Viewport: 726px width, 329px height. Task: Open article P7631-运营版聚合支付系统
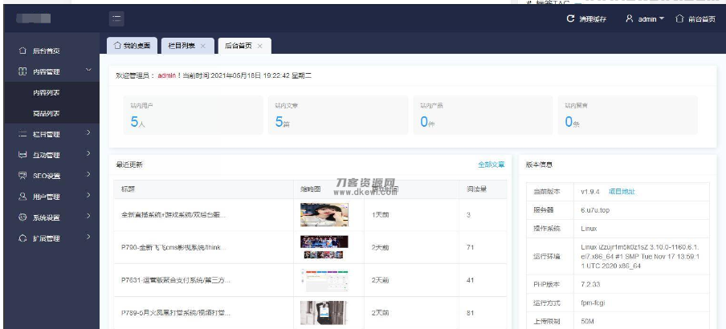click(x=176, y=280)
